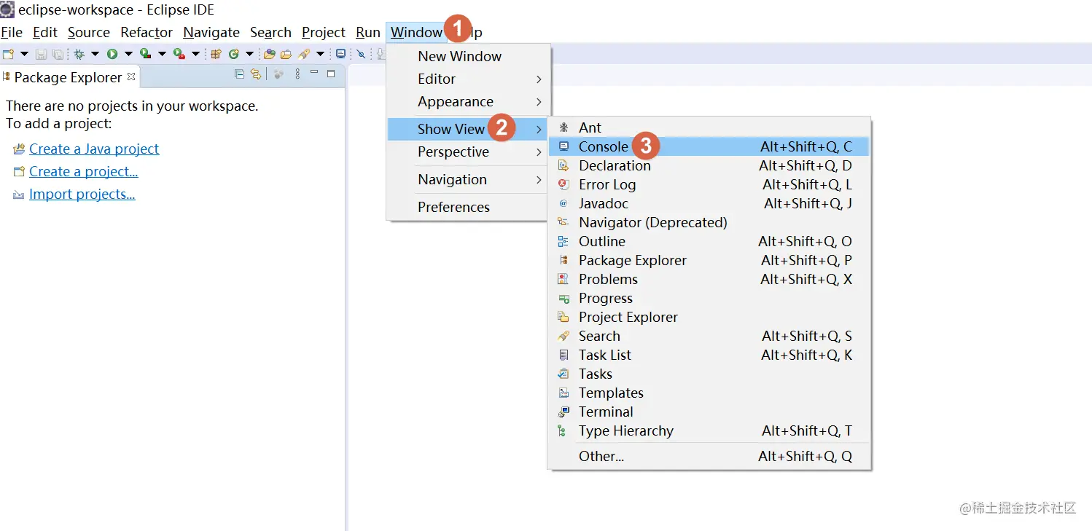Click the Import projects... link

[82, 194]
